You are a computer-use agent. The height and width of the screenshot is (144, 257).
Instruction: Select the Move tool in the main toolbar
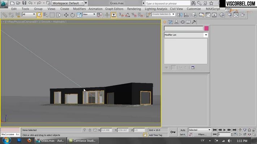pos(66,15)
